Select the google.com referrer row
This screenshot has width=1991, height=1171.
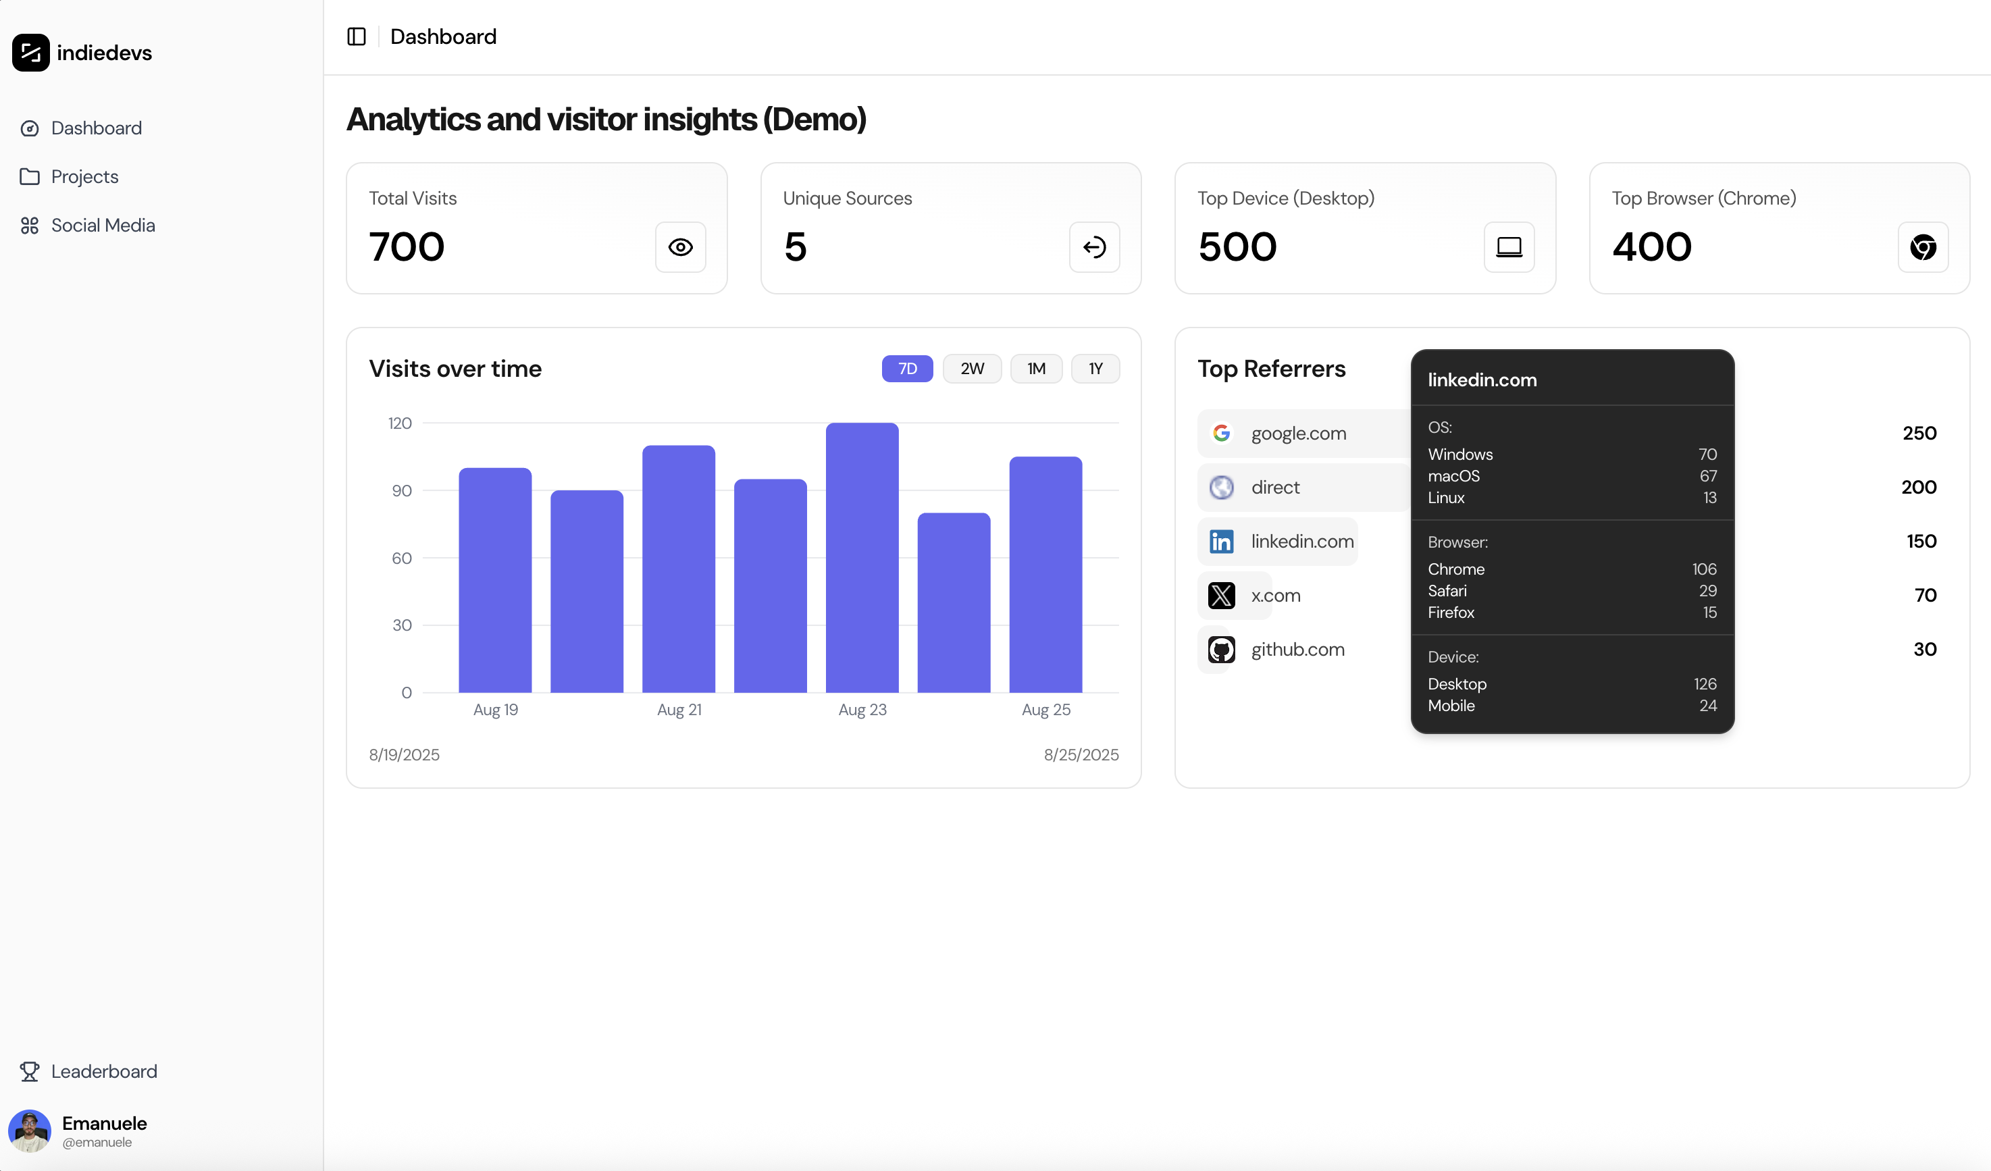1572,433
